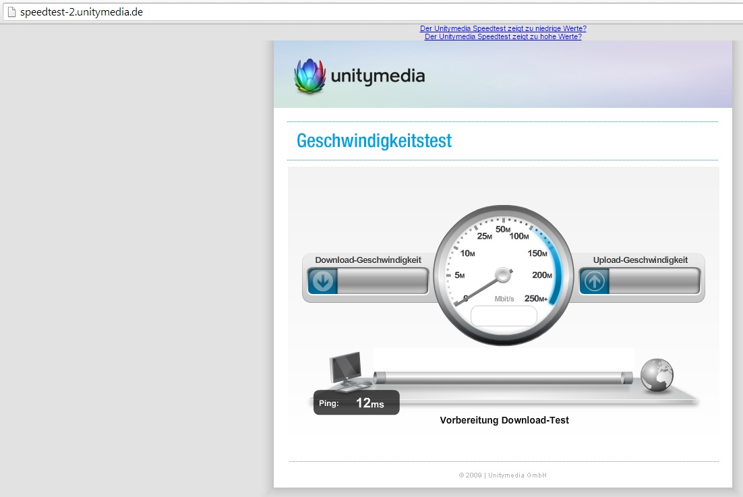This screenshot has width=743, height=497.
Task: Click the 200M gauge label
Action: point(542,275)
